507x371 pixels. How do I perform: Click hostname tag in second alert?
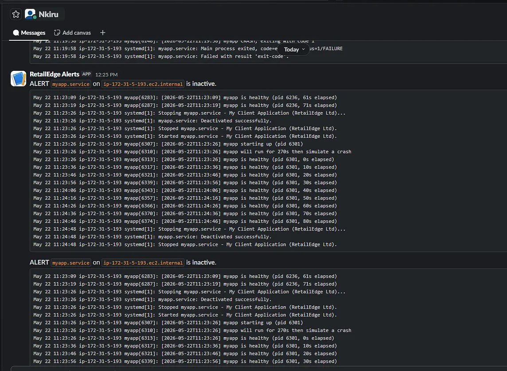[143, 263]
